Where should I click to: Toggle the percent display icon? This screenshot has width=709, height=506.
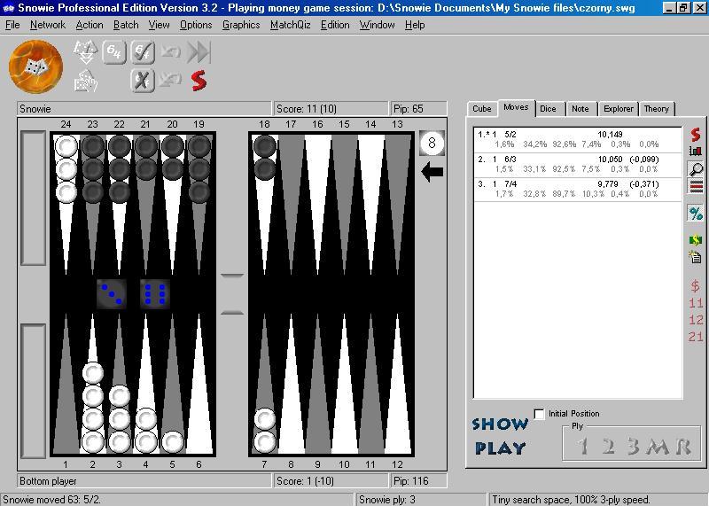pyautogui.click(x=696, y=214)
